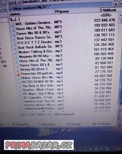This screenshot has width=122, height=154.
Task: Open the directory hotlist asterisk button
Action: tap(116, 4)
